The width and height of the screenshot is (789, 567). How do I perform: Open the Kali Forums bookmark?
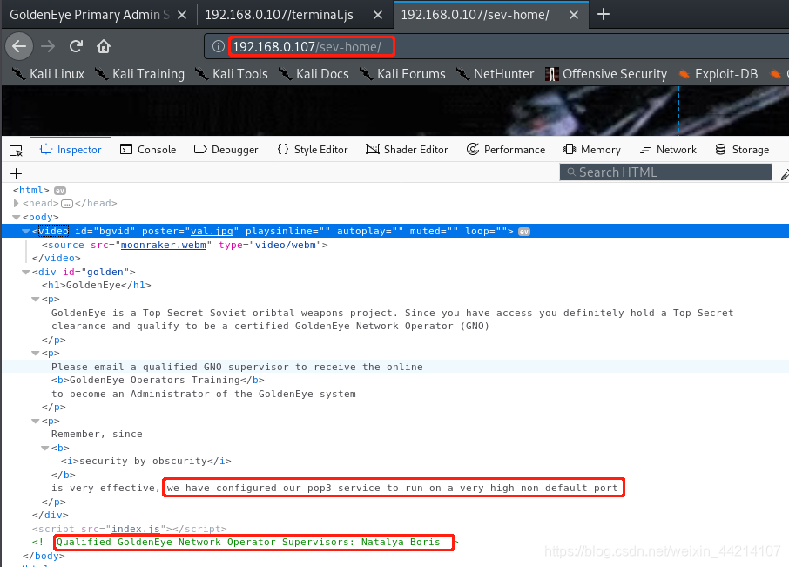click(x=402, y=74)
